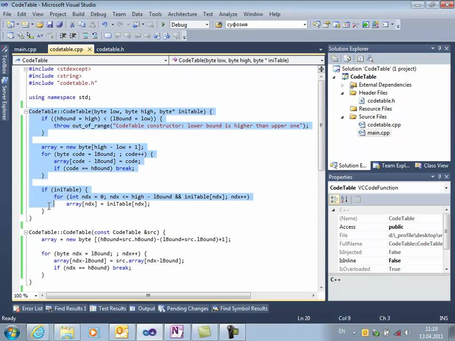Viewport: 455px width, 341px height.
Task: Click the Undo arrow icon
Action: 105,25
